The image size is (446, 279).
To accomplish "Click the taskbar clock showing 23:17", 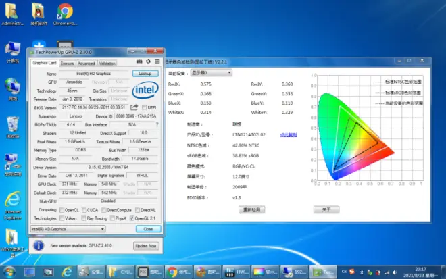I will (420, 272).
